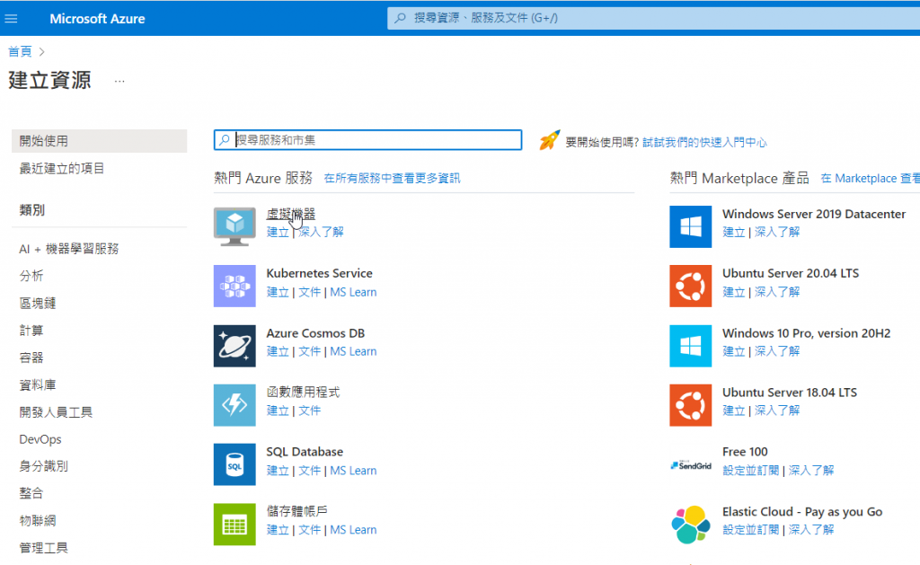
Task: Open 文件 link for 函數應用程式
Action: [309, 411]
